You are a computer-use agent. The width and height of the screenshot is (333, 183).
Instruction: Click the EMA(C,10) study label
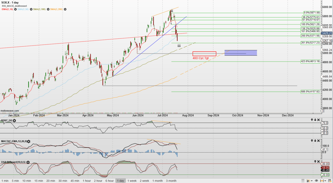tap(7, 9)
